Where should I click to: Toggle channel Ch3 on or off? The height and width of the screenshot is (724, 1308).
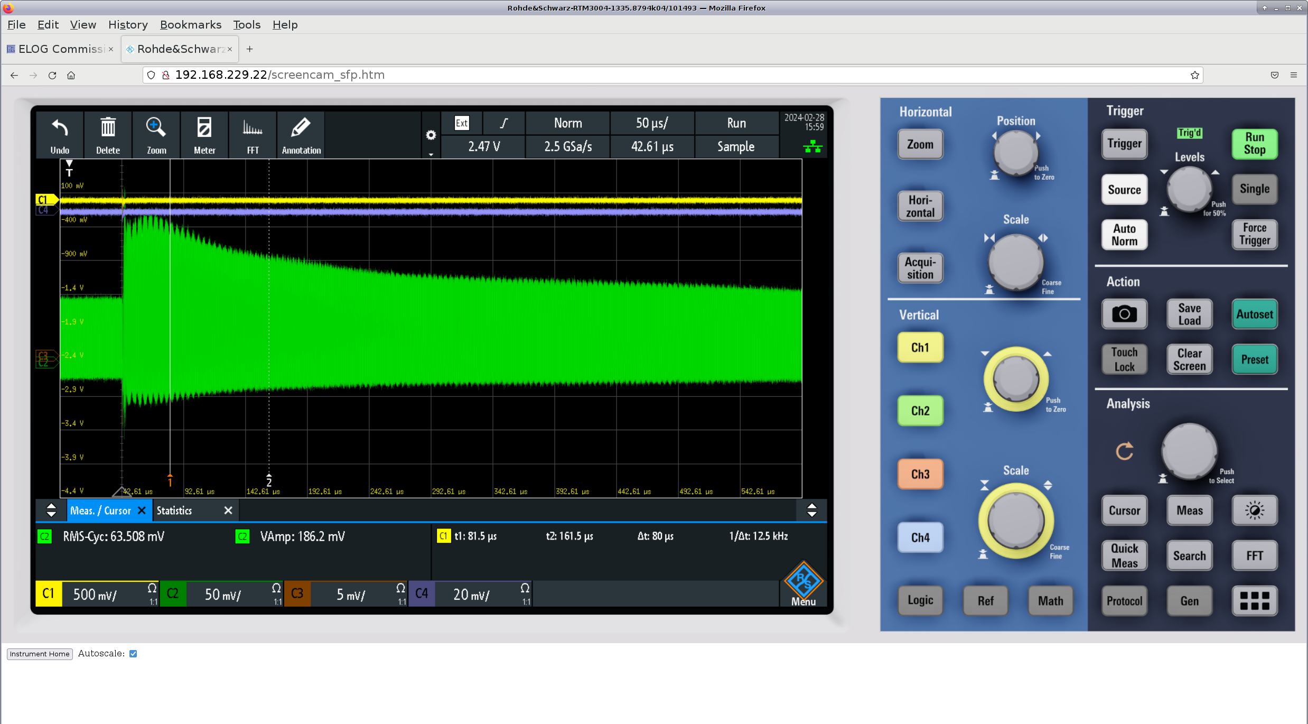(x=920, y=474)
